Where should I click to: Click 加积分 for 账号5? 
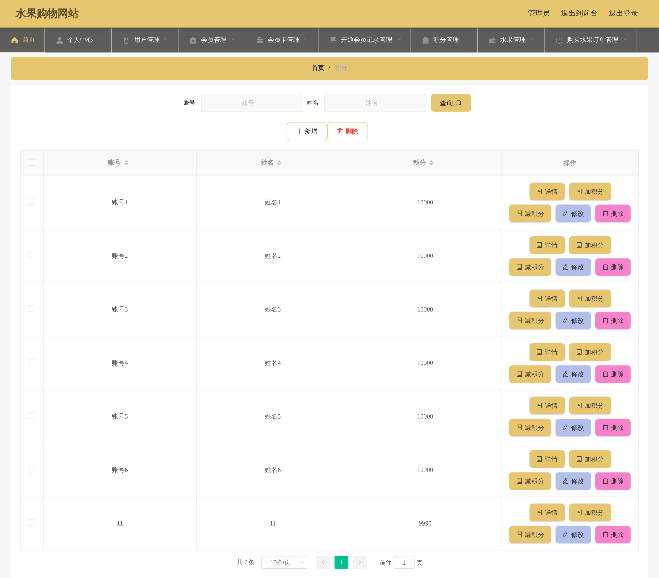tap(590, 406)
